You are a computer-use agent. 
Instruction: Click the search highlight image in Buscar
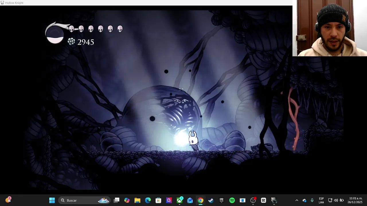click(104, 200)
